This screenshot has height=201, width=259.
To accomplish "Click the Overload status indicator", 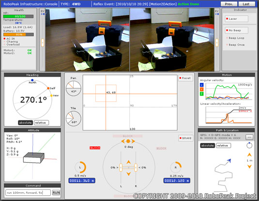I will click(12, 45).
